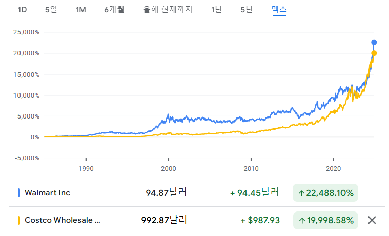Viewport: 389px width, 236px height.
Task: Select the 맥스 range tab
Action: pos(279,10)
